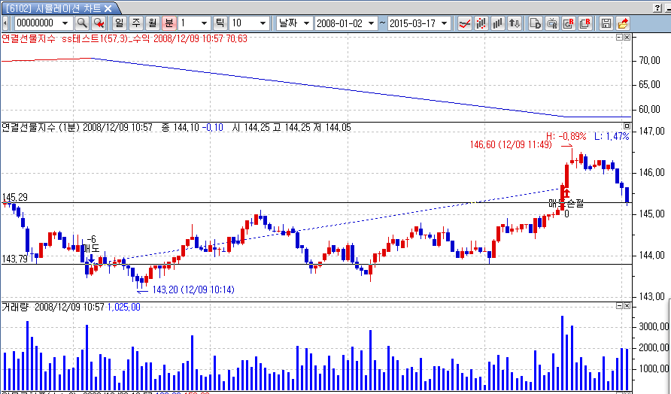Click the 3000,00 volume axis label
The width and height of the screenshot is (671, 394).
tap(654, 326)
